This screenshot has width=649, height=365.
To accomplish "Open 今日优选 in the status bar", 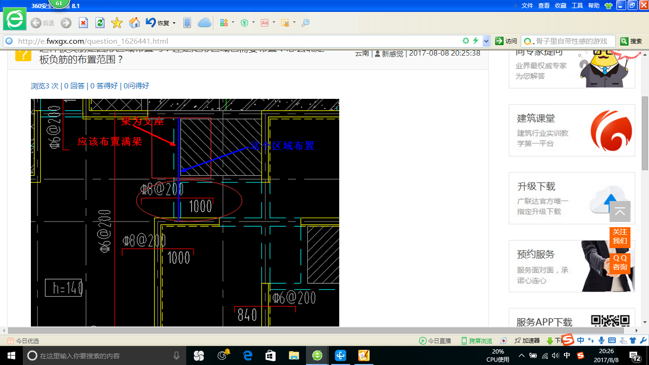I will tap(23, 341).
